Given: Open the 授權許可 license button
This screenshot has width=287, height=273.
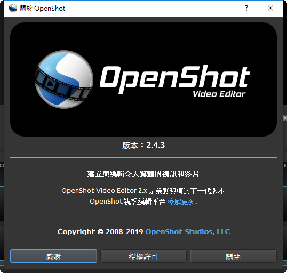Looking at the screenshot, I should pos(143,256).
